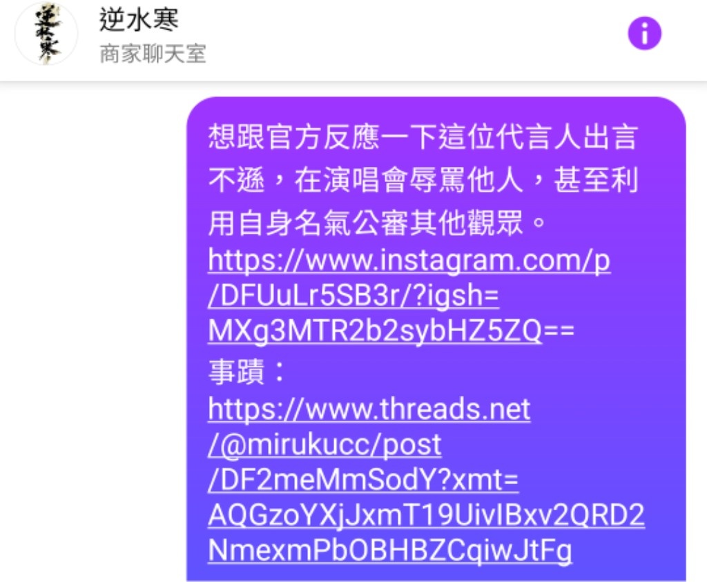The image size is (707, 582).
Task: Tap message line starting 用自身名氣公審
Action: (377, 223)
